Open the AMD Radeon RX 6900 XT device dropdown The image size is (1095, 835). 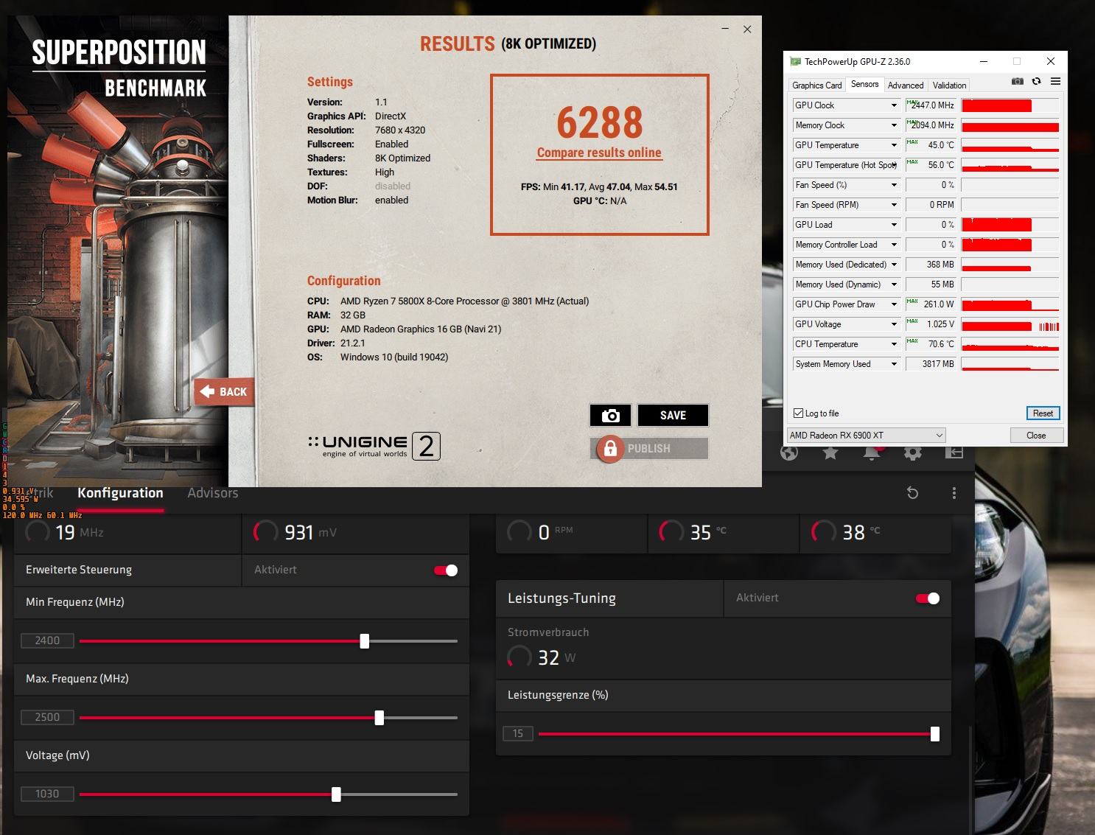pos(867,436)
